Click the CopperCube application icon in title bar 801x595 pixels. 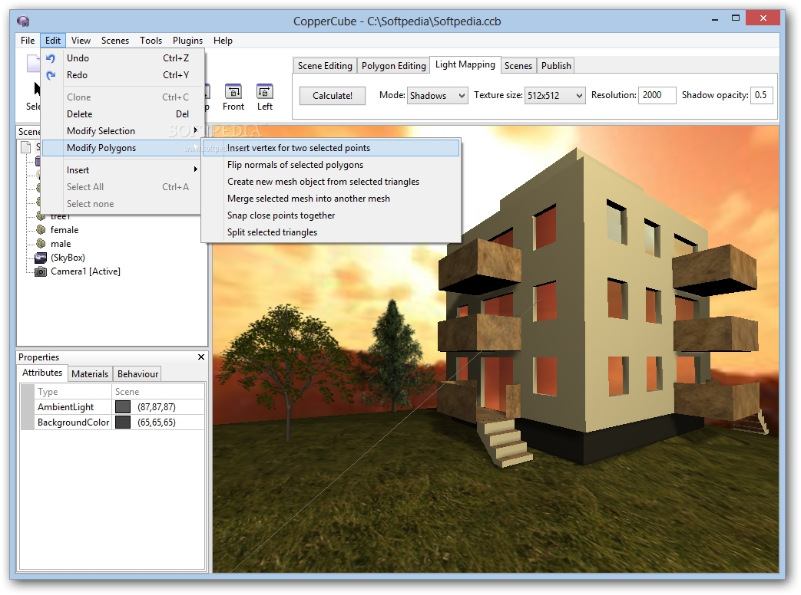pos(23,21)
